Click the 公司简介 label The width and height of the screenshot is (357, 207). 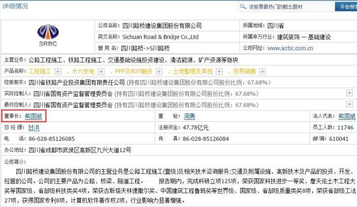pos(15,162)
